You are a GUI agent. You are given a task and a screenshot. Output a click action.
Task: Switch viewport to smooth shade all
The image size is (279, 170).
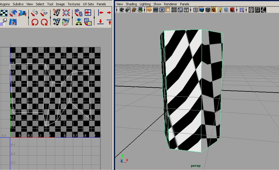coord(202,10)
